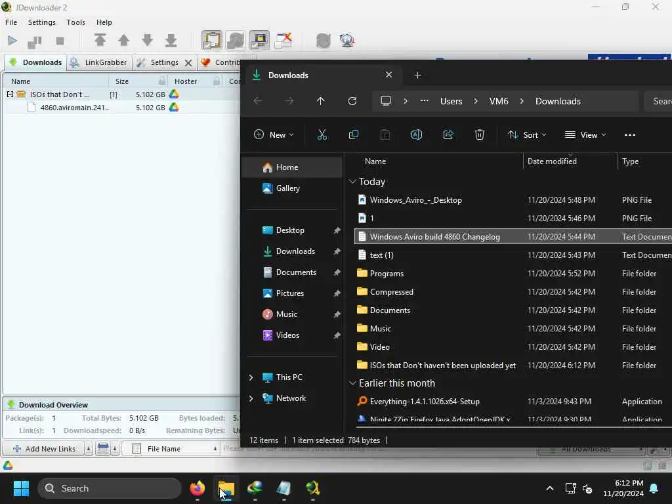
Task: Collapse the Earlier this month group
Action: (352, 383)
